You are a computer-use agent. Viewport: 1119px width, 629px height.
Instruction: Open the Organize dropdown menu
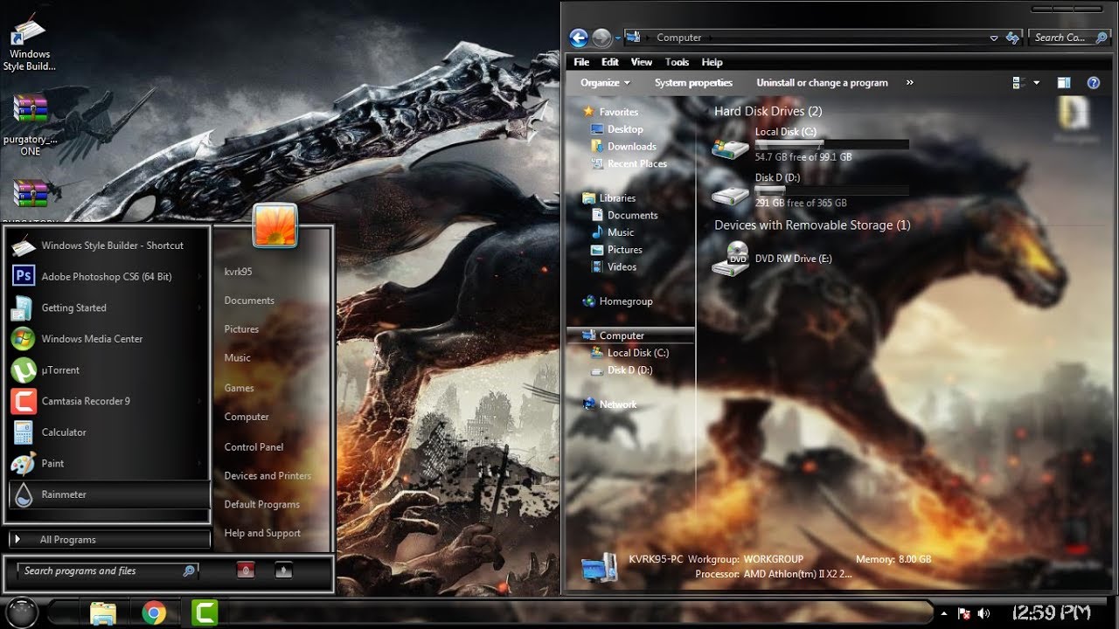click(605, 83)
